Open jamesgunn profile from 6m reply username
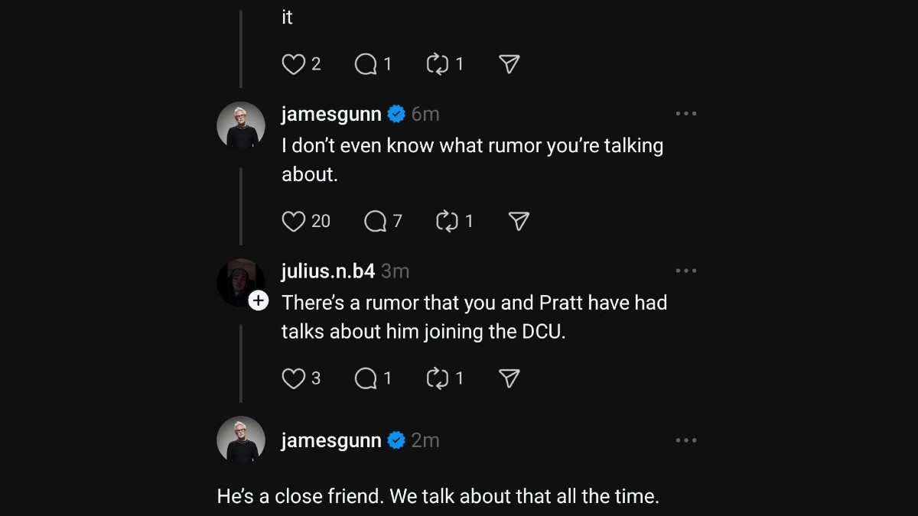This screenshot has width=918, height=516. tap(331, 115)
